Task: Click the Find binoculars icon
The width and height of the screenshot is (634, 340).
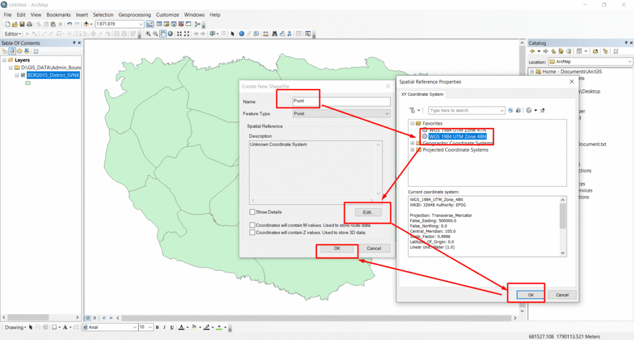Action: pos(274,33)
